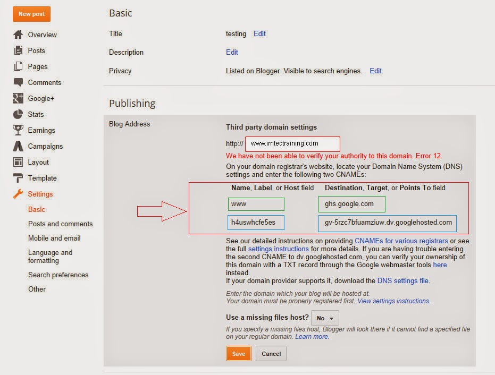Click the googlehosted.com destination box
495x375 pixels.
[388, 223]
